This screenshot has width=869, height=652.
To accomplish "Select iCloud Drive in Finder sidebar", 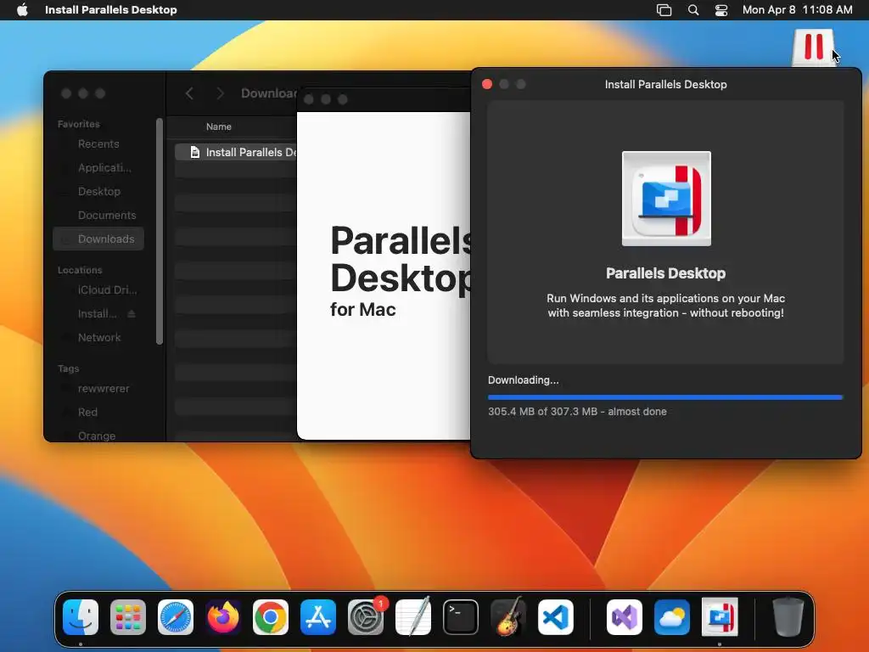I will click(98, 290).
